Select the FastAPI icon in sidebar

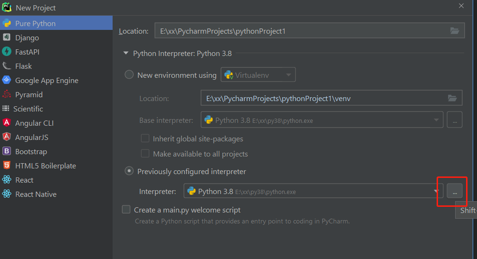7,52
